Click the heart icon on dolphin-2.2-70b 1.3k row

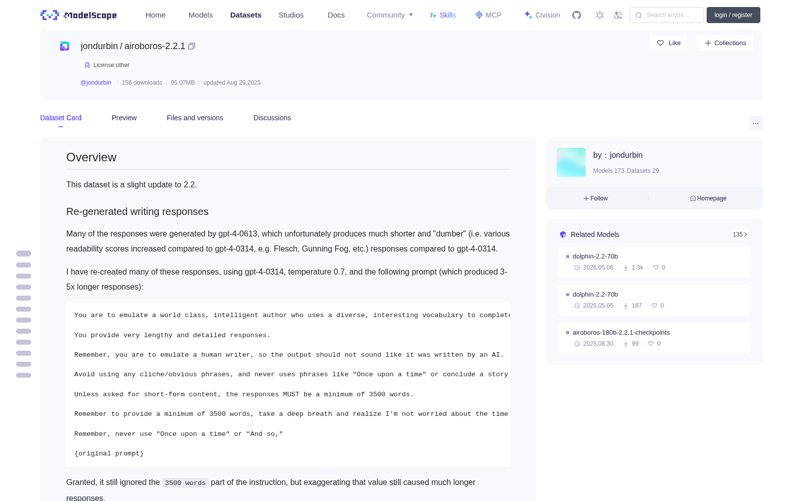point(656,268)
